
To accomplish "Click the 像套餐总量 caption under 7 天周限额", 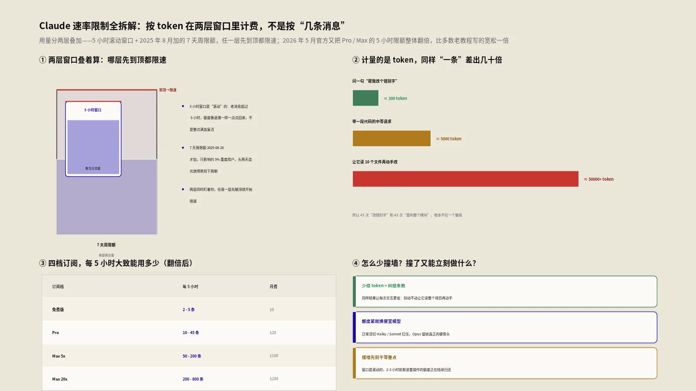I will pos(106,255).
